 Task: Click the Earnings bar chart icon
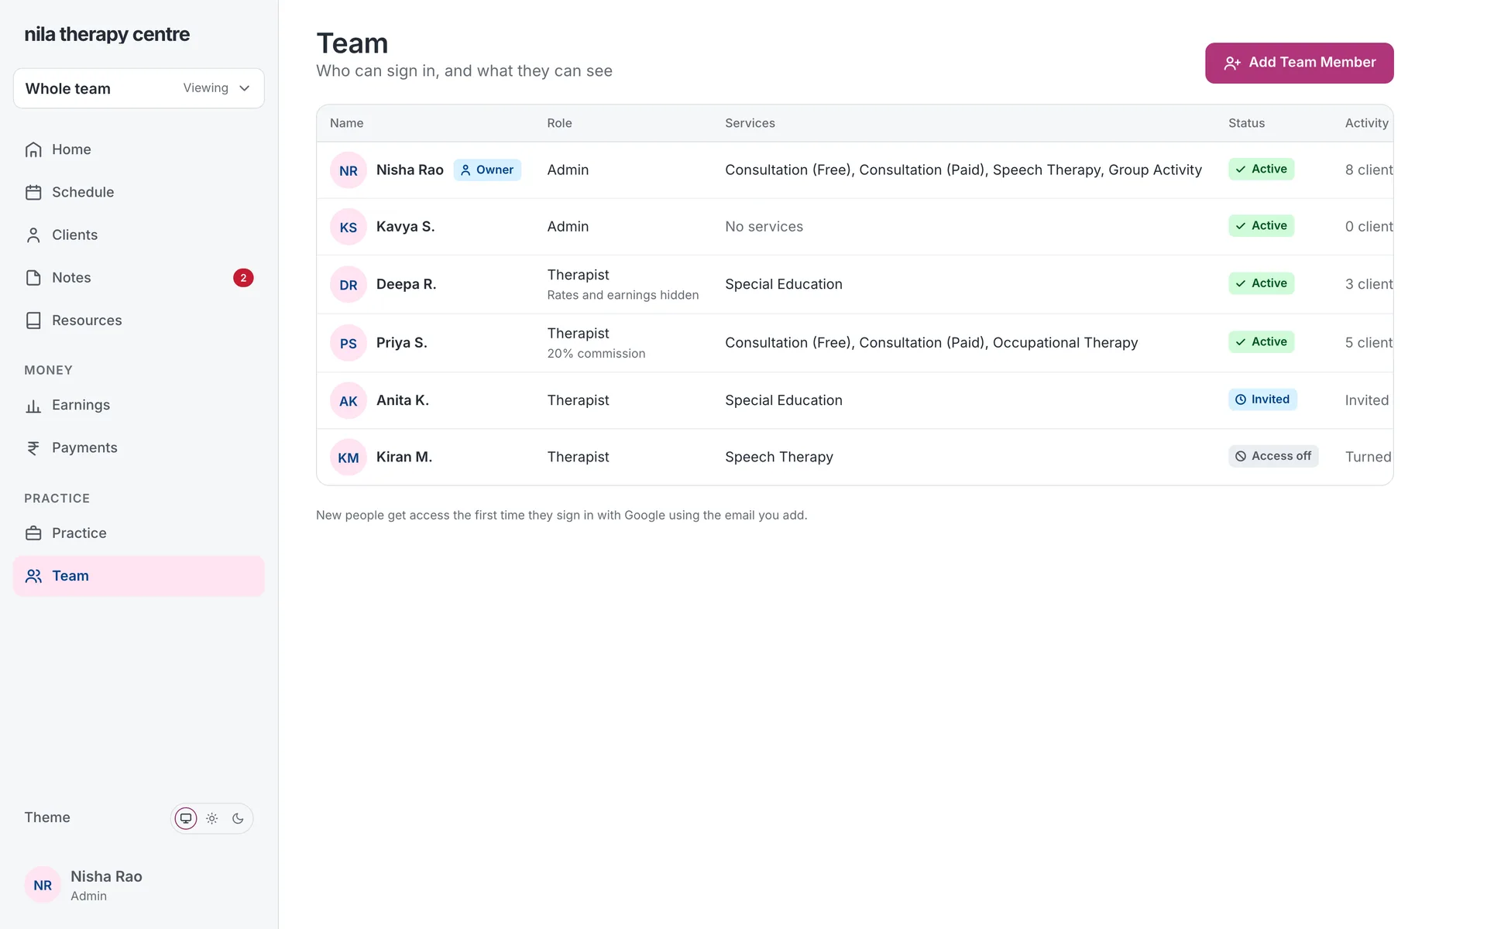(33, 406)
